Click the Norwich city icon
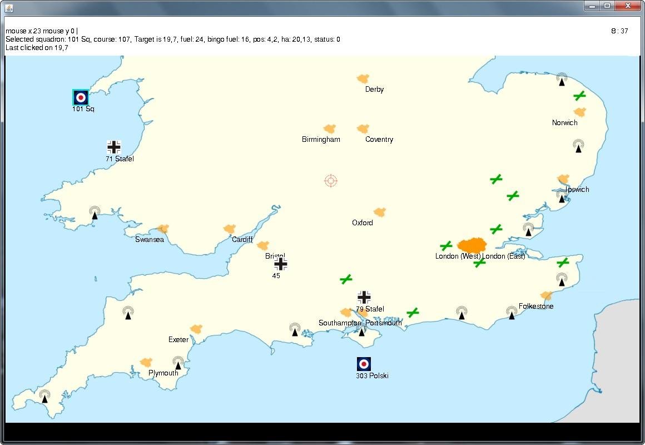 (580, 112)
